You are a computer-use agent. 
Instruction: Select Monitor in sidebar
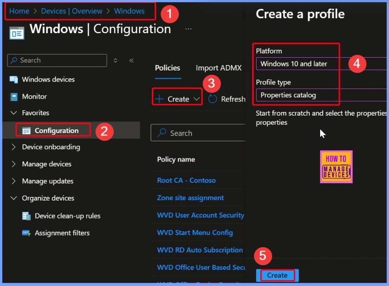coord(34,97)
